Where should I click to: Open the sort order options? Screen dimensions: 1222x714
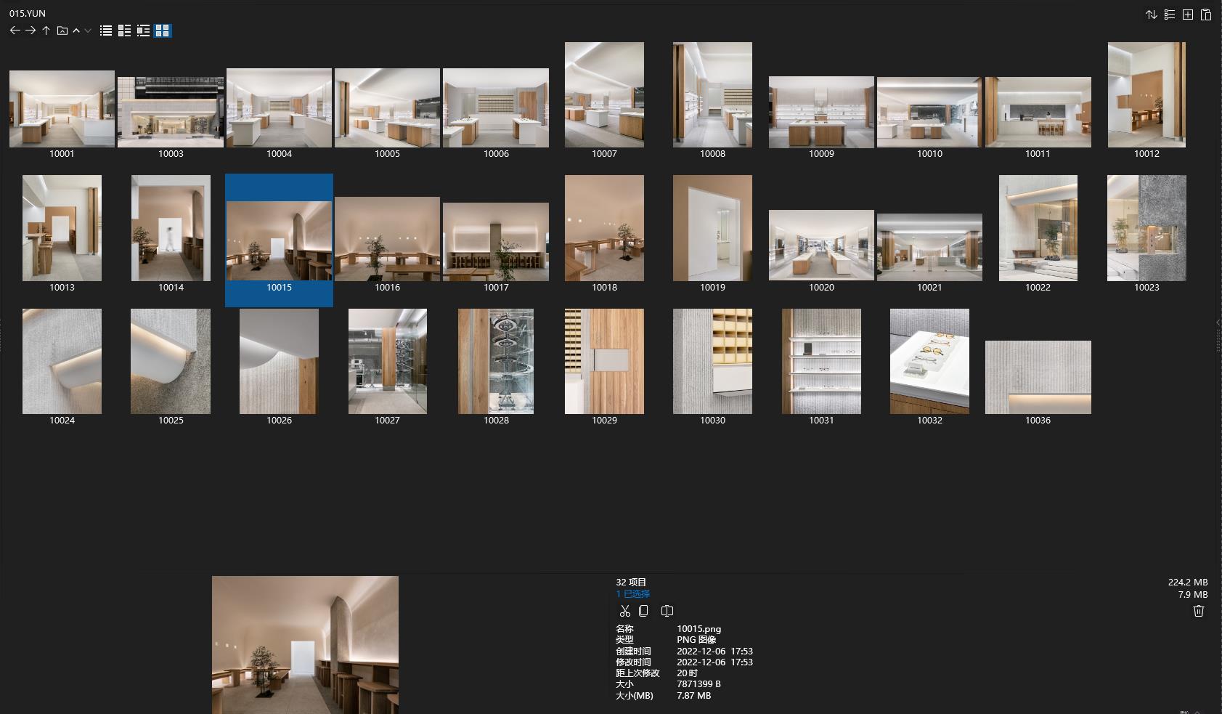pyautogui.click(x=1152, y=15)
